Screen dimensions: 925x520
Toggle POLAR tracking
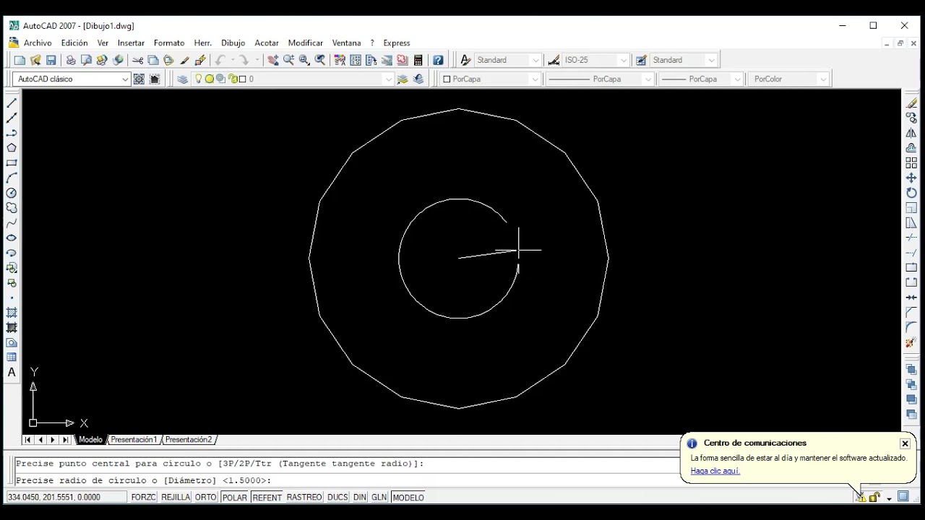pos(234,497)
